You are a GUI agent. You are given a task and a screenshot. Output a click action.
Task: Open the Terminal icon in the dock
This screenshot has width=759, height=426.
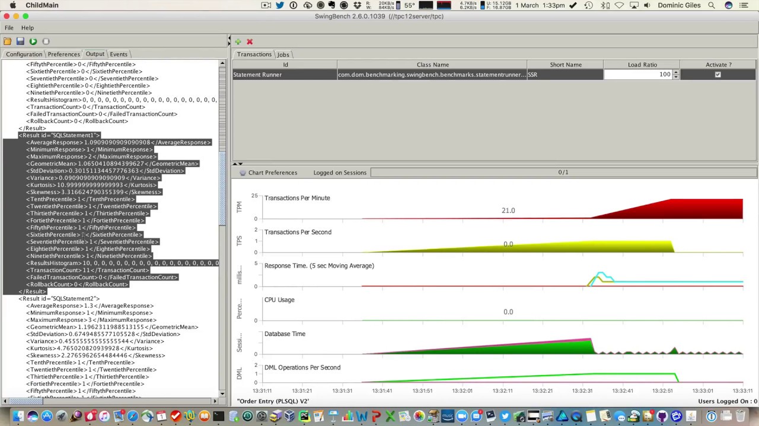pyautogui.click(x=219, y=416)
